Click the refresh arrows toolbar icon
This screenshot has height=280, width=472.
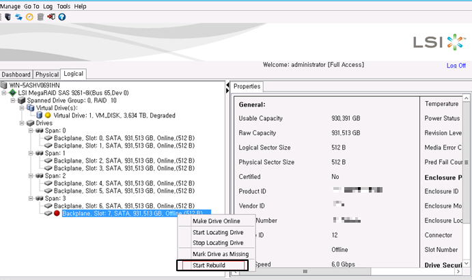tap(18, 17)
